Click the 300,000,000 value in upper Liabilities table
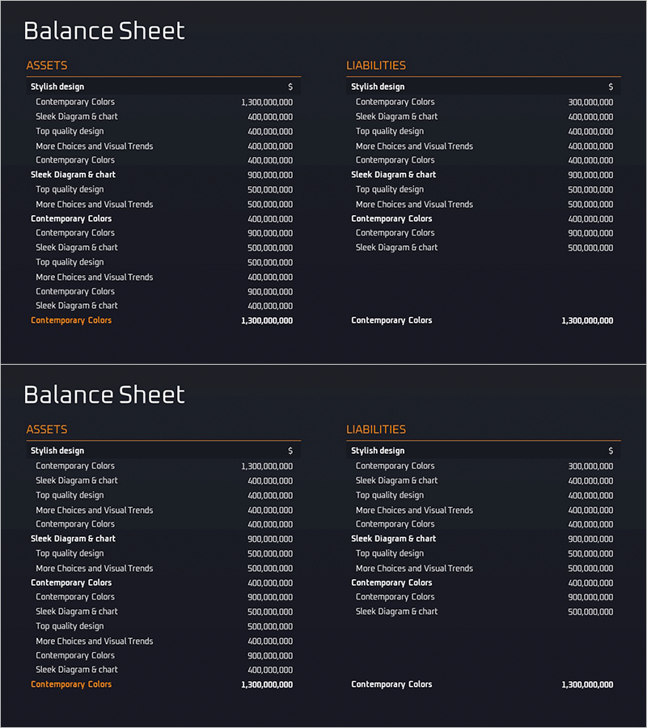 590,103
